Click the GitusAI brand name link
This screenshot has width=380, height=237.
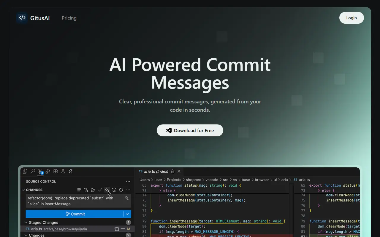tap(40, 18)
